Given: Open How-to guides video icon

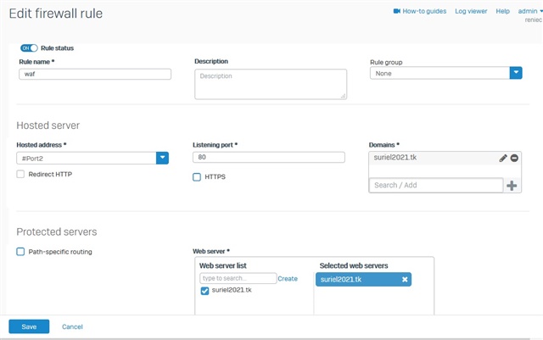Looking at the screenshot, I should 397,11.
